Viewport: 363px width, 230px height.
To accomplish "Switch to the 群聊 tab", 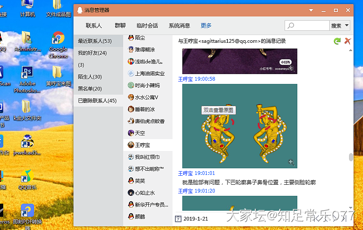I will click(120, 26).
